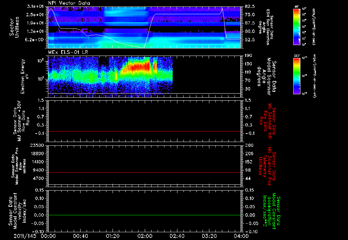The height and width of the screenshot is (240, 348).
Task: Click the "206" telemetry tick value
Action: click(x=249, y=154)
